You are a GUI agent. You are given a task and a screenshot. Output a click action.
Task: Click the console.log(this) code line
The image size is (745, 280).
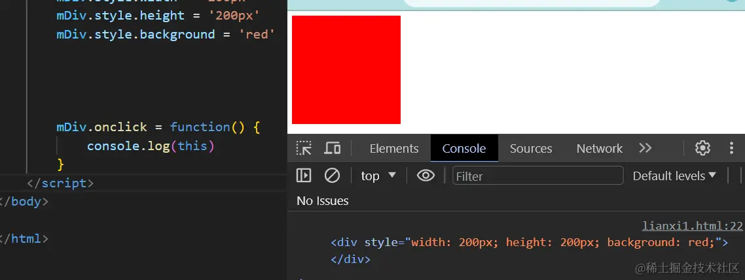tap(151, 146)
